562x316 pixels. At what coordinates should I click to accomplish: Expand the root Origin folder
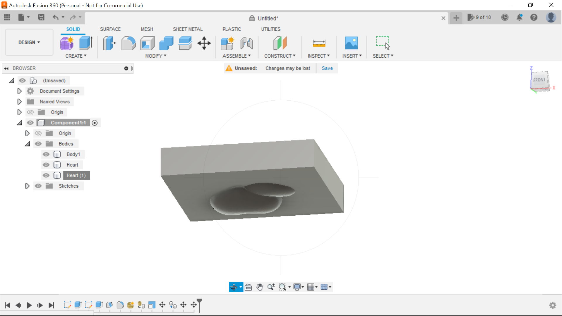click(x=19, y=112)
